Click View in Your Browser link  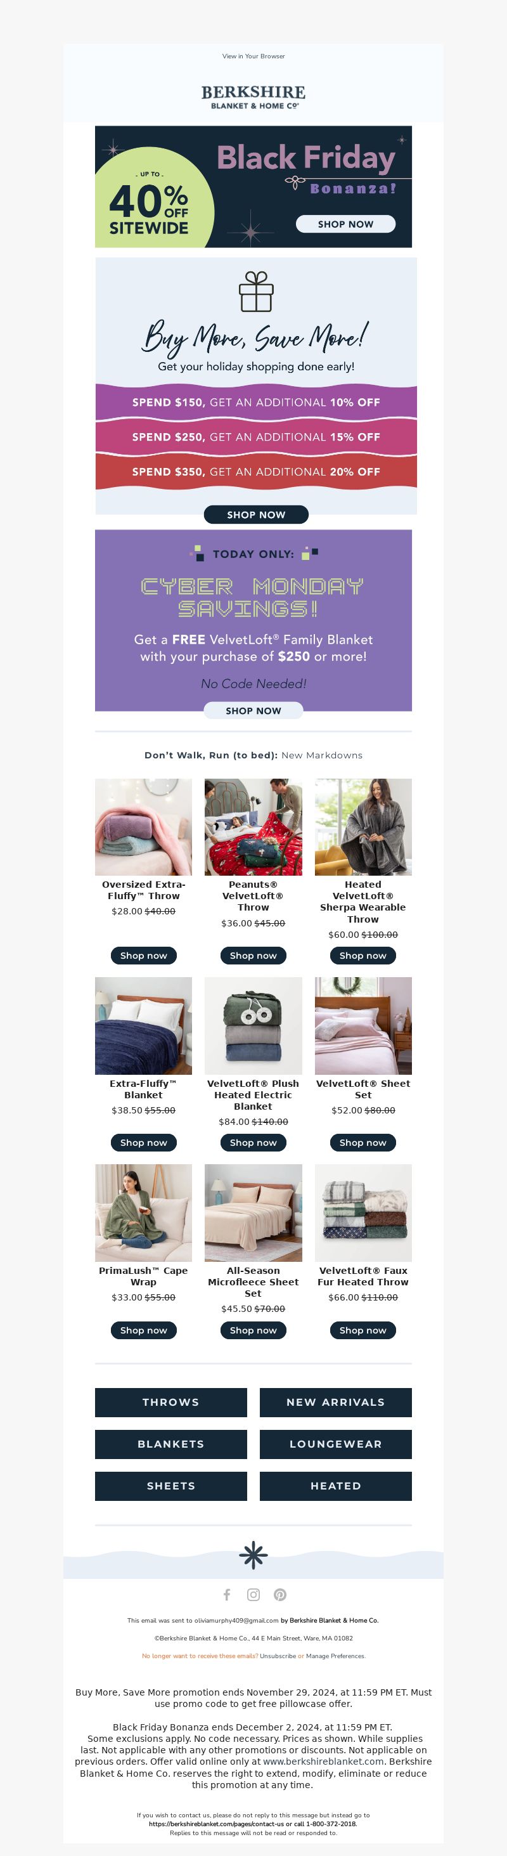pos(253,56)
